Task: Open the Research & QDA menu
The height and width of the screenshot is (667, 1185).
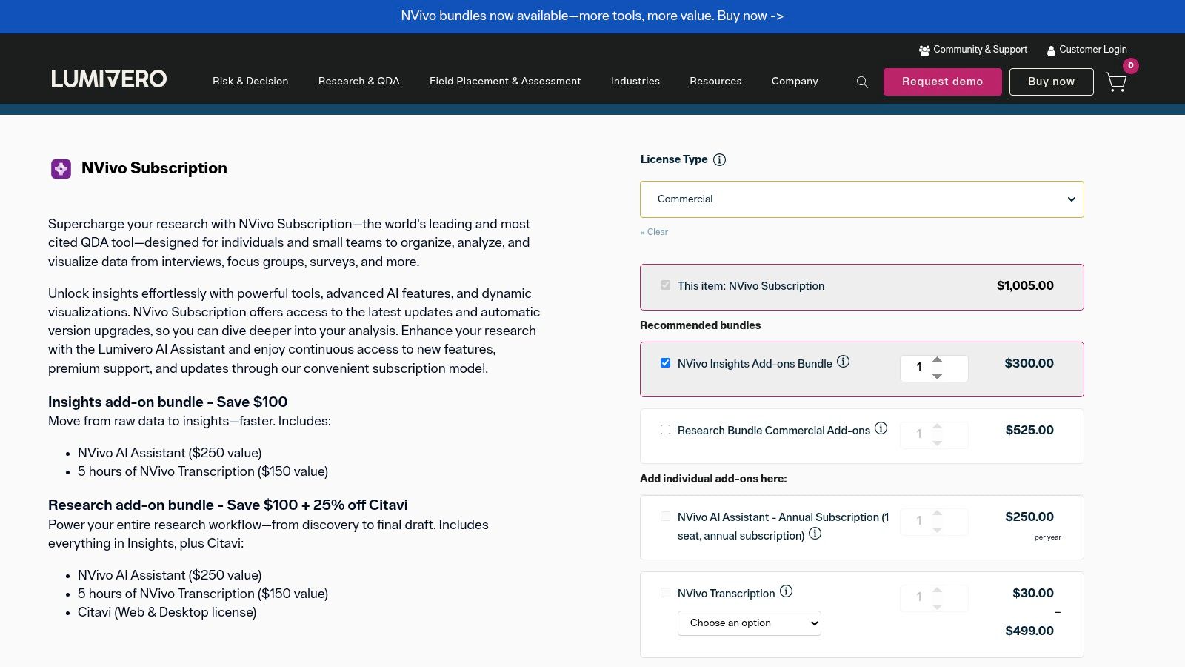Action: [x=358, y=82]
